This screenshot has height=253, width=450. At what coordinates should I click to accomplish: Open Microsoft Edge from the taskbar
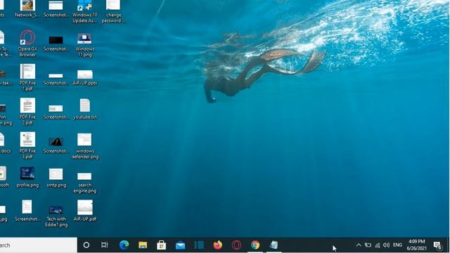(x=124, y=245)
